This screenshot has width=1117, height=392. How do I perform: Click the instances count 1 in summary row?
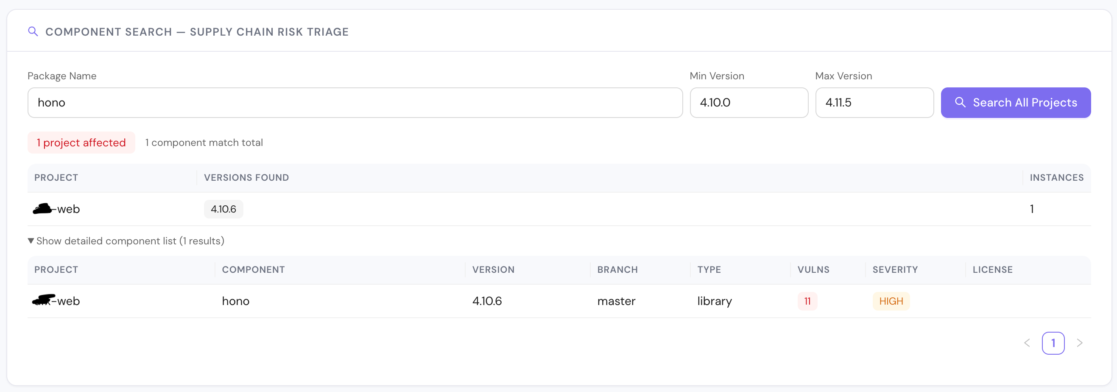click(1032, 209)
